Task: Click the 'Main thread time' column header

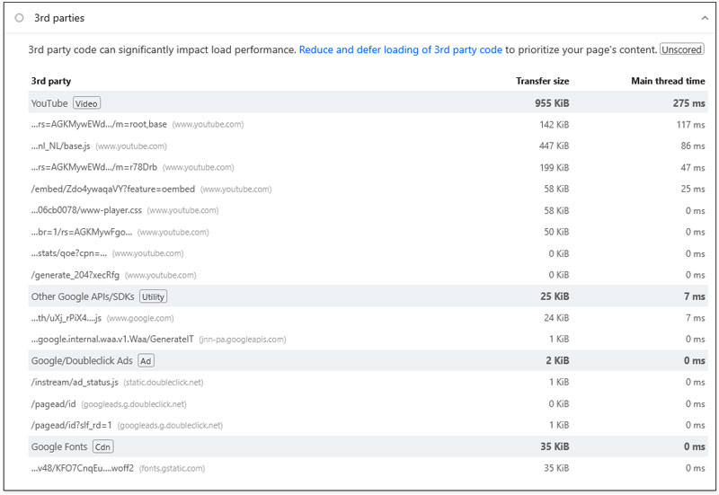Action: pyautogui.click(x=668, y=81)
